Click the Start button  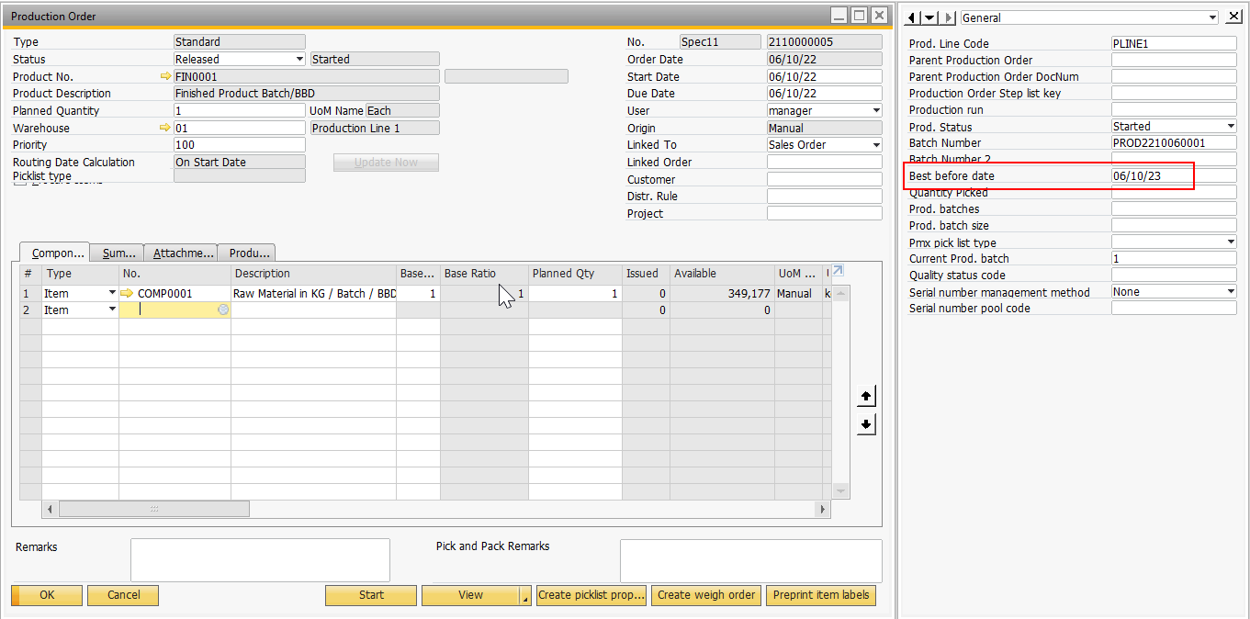(371, 595)
